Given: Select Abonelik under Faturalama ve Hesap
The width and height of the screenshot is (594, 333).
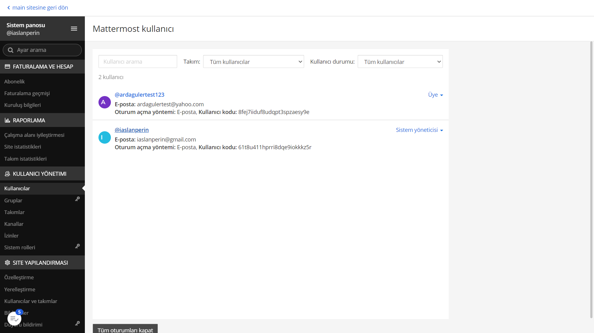Looking at the screenshot, I should pyautogui.click(x=15, y=82).
